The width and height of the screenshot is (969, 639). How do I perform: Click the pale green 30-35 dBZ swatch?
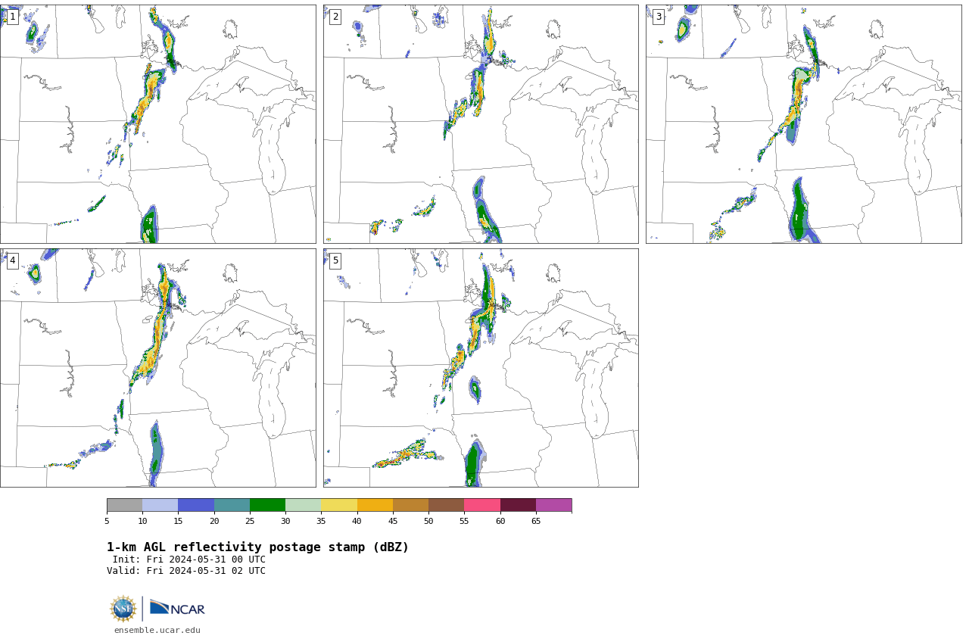[304, 505]
